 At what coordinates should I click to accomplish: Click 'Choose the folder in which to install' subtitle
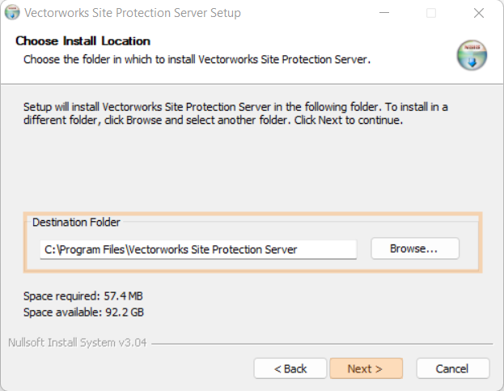[x=197, y=59]
